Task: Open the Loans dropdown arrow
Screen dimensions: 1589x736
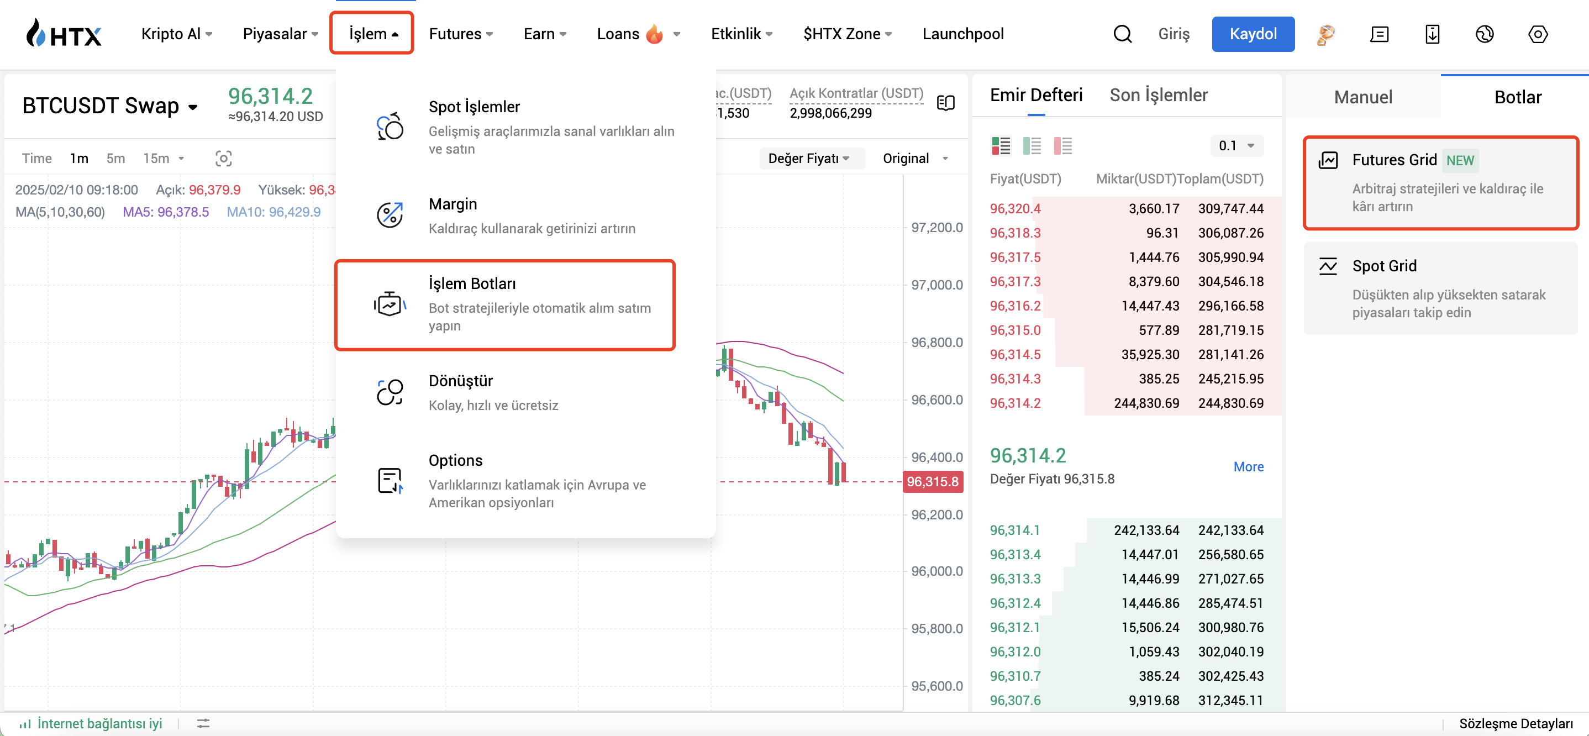Action: (677, 35)
